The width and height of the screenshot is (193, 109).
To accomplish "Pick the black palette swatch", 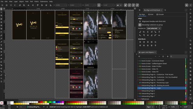I will click(x=5, y=103).
